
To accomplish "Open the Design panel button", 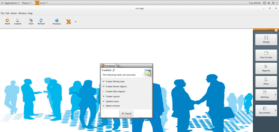I will (266, 39).
